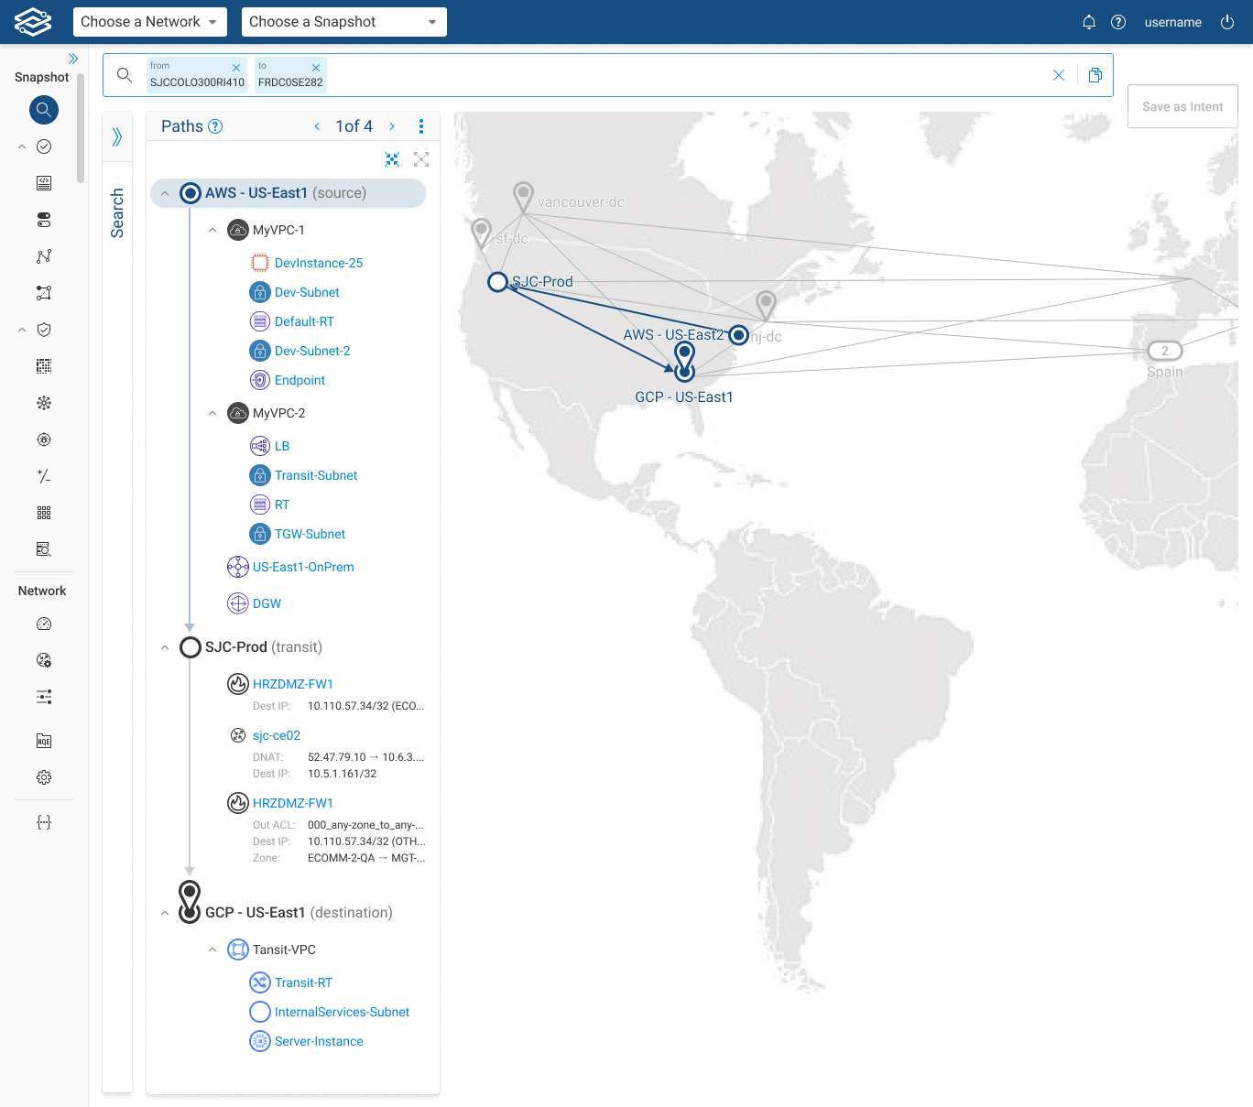
Task: Select the HRZDMZ-FW1 firewall under SJC-Prod
Action: point(292,684)
